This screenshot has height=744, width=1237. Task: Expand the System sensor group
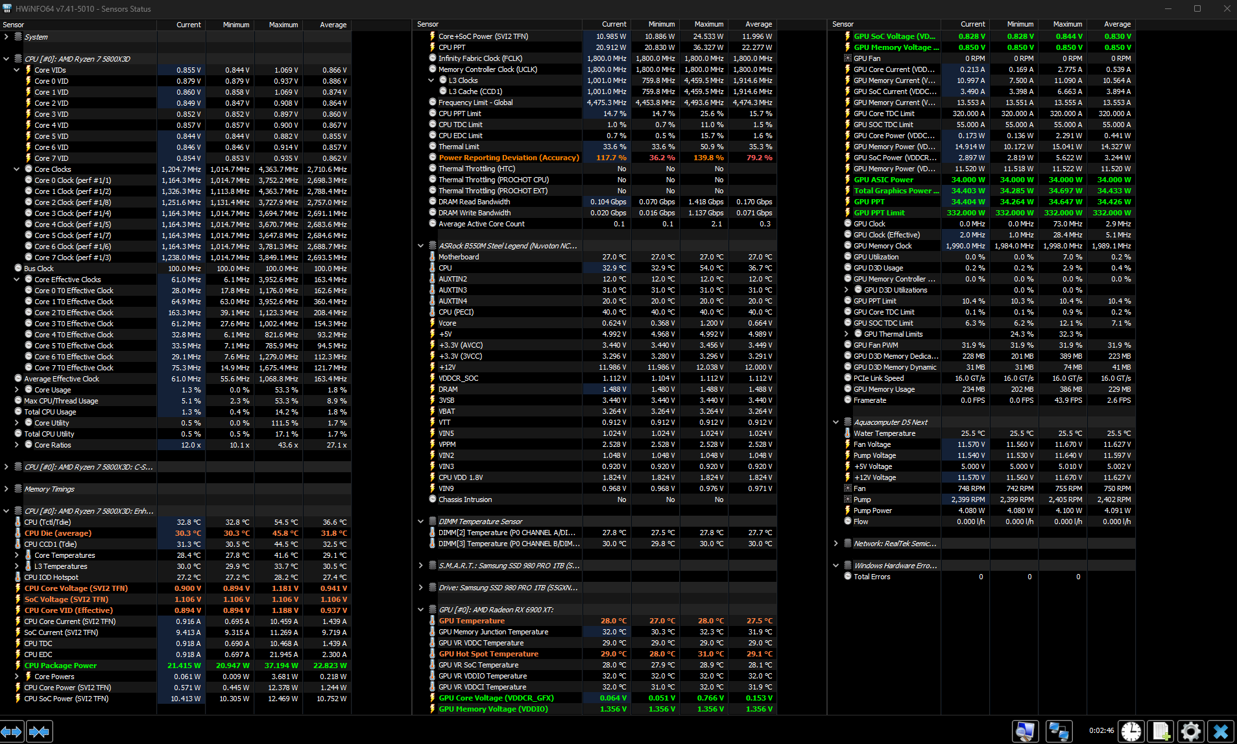click(x=6, y=37)
